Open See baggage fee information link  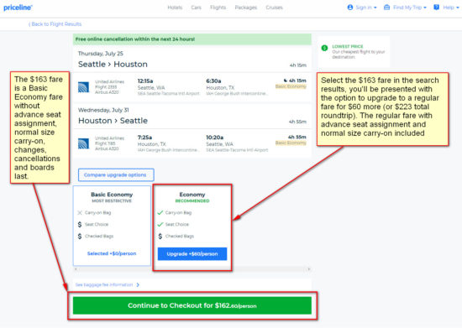pyautogui.click(x=104, y=284)
